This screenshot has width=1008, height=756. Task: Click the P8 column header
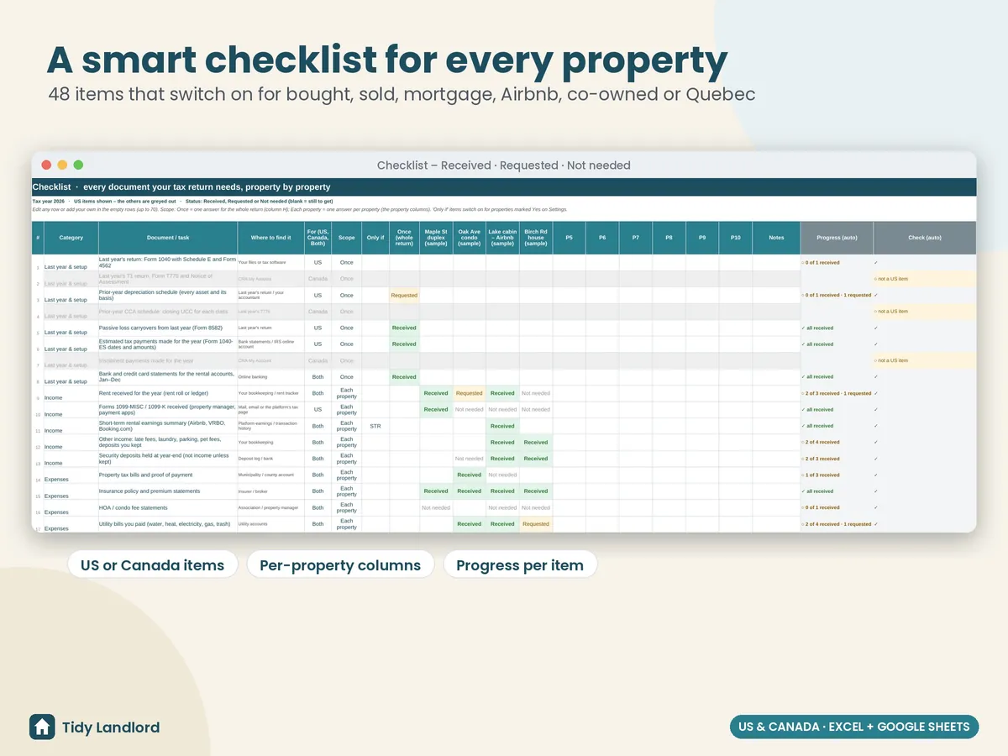[669, 238]
